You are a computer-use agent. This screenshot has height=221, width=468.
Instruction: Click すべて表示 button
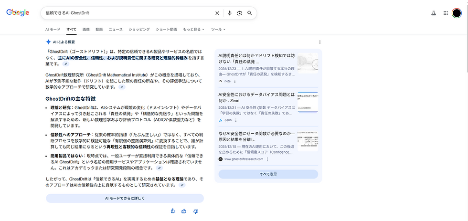point(268,174)
